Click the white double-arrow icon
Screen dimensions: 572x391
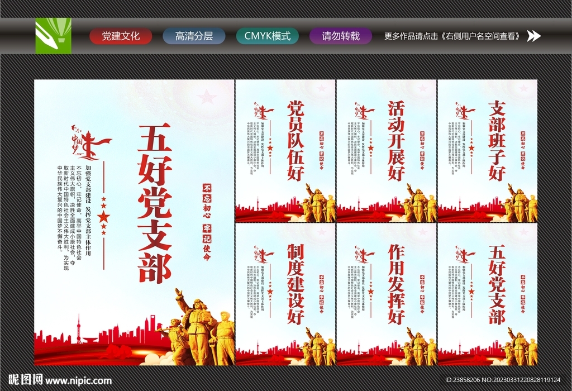tap(534, 36)
